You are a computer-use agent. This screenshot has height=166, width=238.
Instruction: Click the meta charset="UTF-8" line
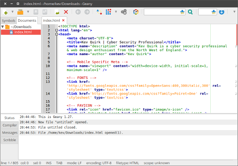coord(90,38)
